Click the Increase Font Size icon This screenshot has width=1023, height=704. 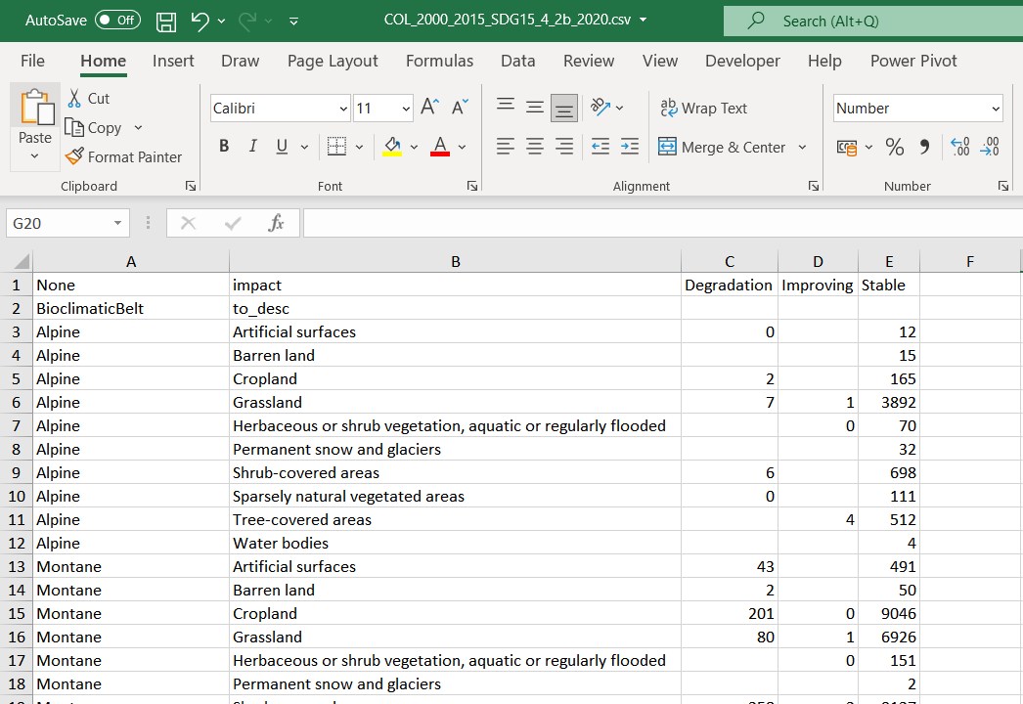(x=430, y=107)
